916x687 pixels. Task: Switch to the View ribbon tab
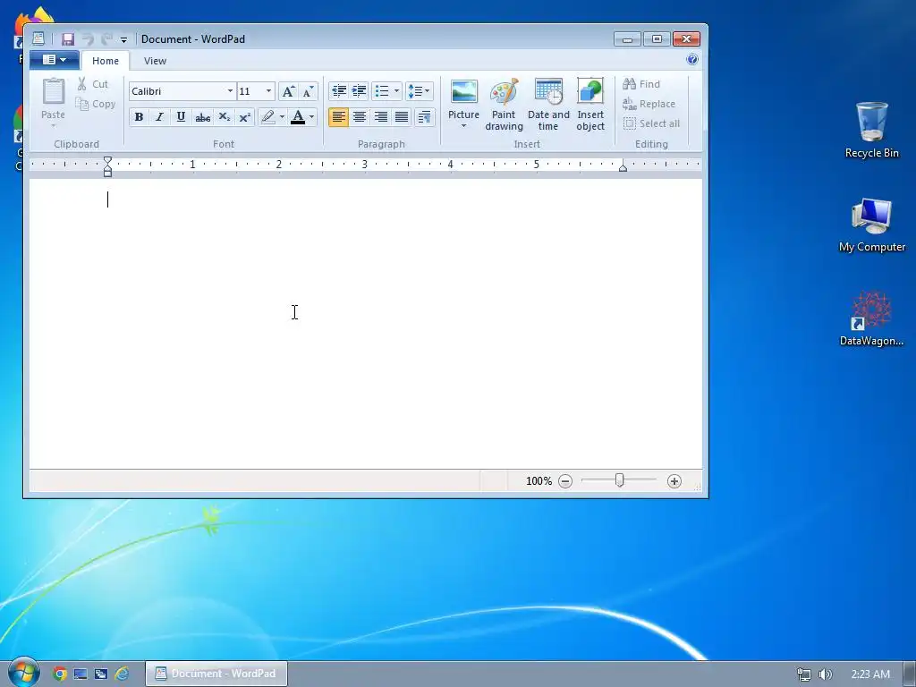(155, 61)
